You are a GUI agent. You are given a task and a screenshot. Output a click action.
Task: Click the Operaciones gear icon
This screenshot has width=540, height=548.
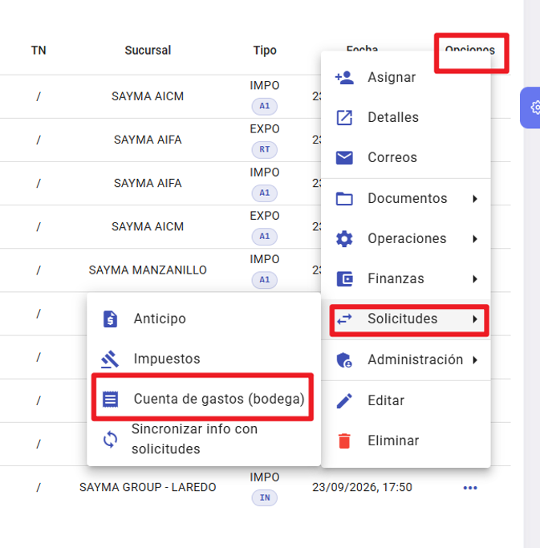click(344, 239)
